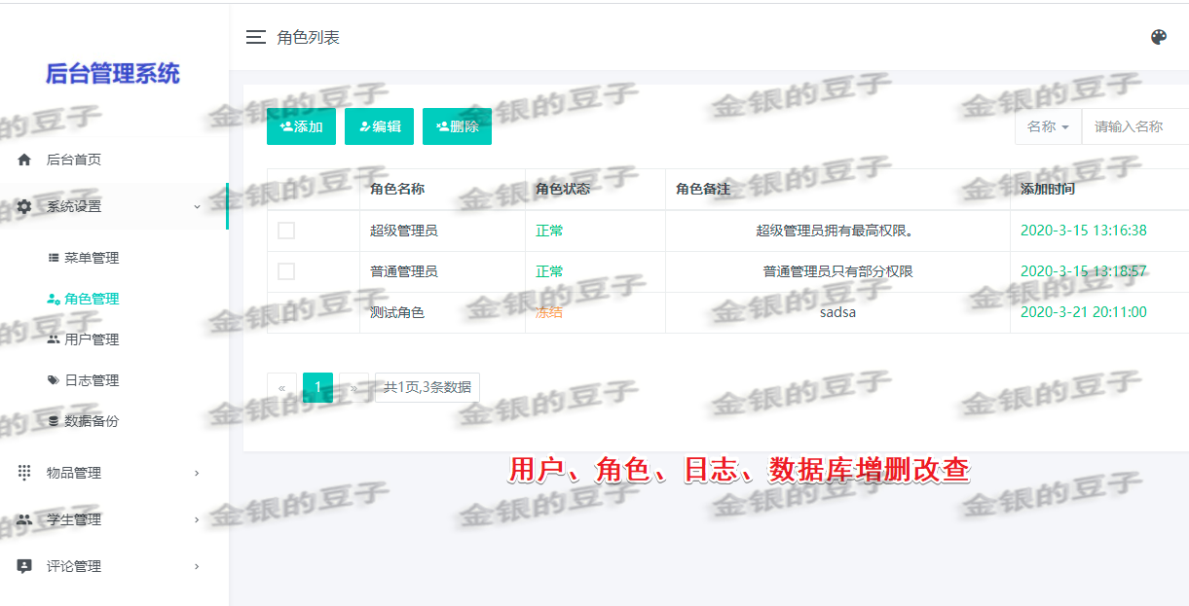
Task: Click the 2020-3-15 13:16:38 timestamp
Action: [x=1084, y=231]
